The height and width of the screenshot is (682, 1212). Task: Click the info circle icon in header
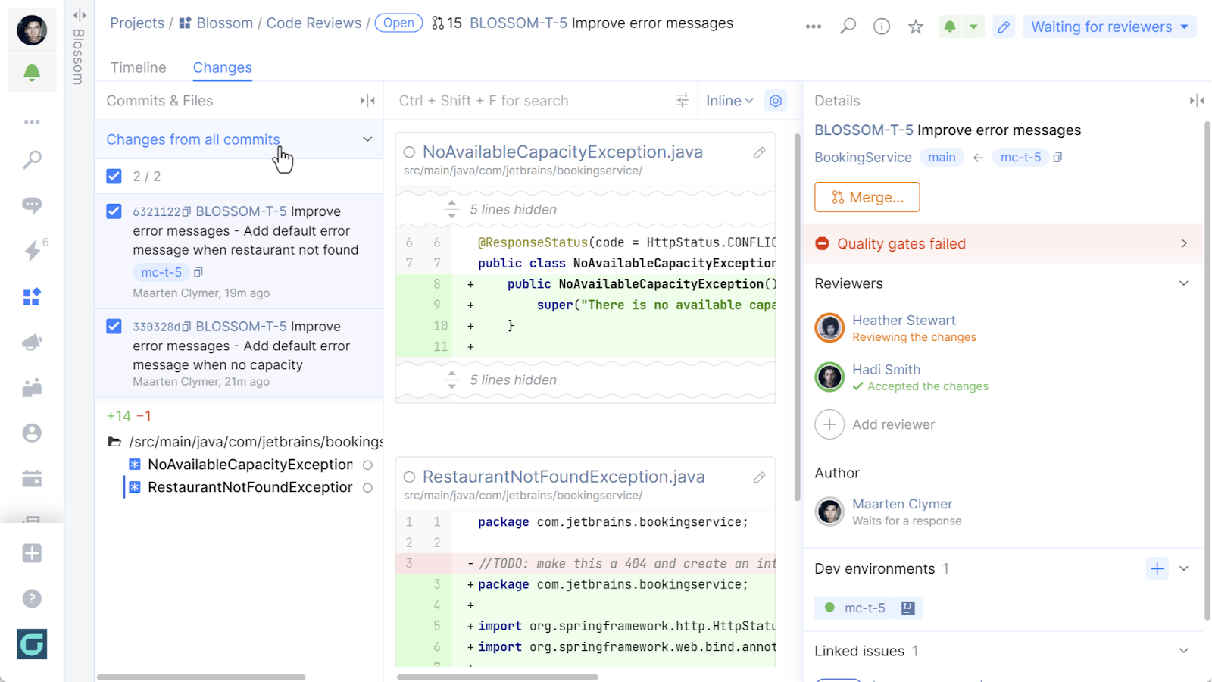[882, 27]
